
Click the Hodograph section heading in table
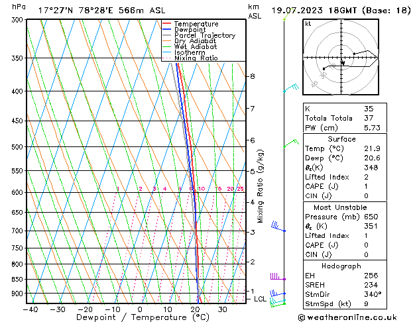pos(341,266)
